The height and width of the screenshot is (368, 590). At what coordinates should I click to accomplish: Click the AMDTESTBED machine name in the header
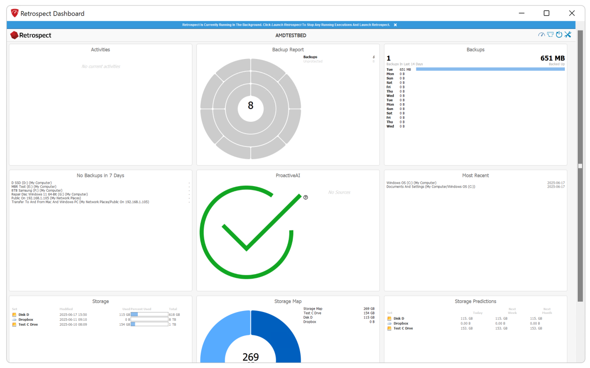click(x=291, y=35)
